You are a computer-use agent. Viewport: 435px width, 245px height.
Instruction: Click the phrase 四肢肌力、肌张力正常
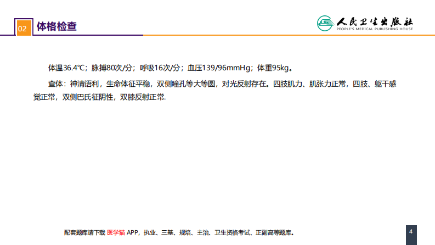point(309,84)
